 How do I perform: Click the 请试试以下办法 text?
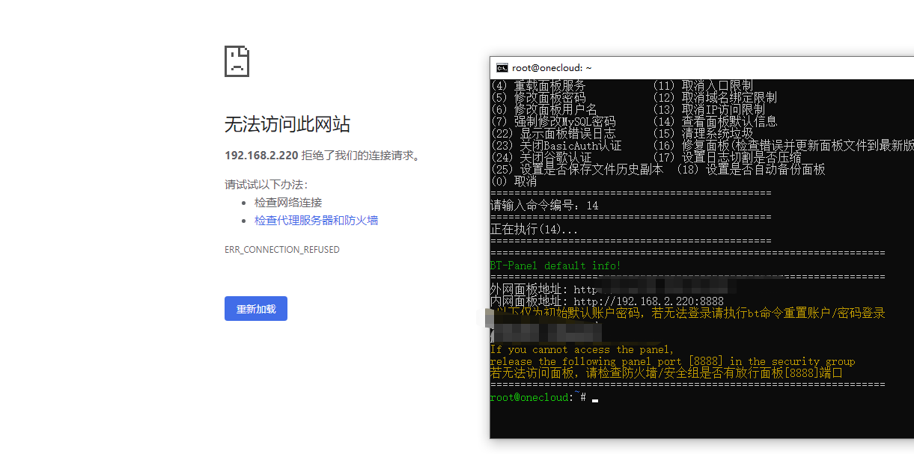pyautogui.click(x=266, y=184)
